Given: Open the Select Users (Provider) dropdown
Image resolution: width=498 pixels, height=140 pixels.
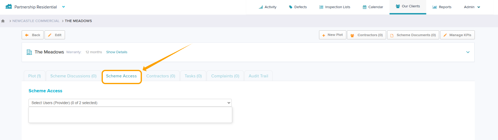Looking at the screenshot, I should pos(130,103).
